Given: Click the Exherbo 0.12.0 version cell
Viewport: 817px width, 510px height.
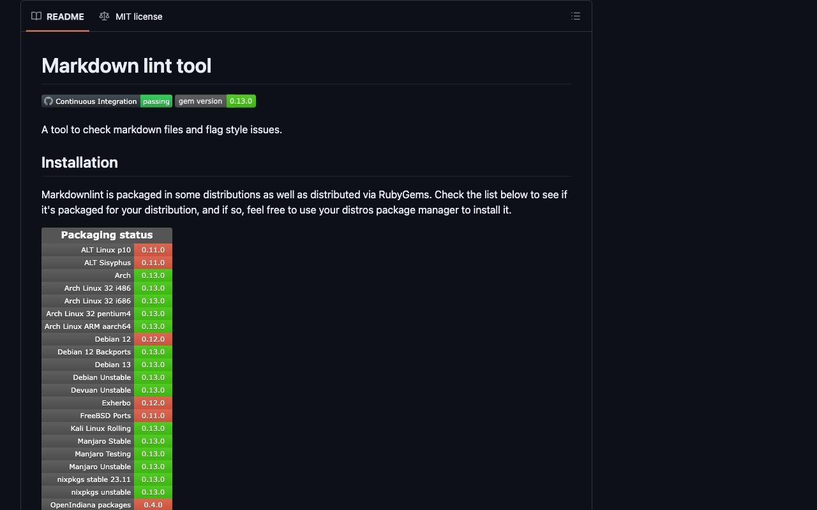Looking at the screenshot, I should click(x=153, y=403).
